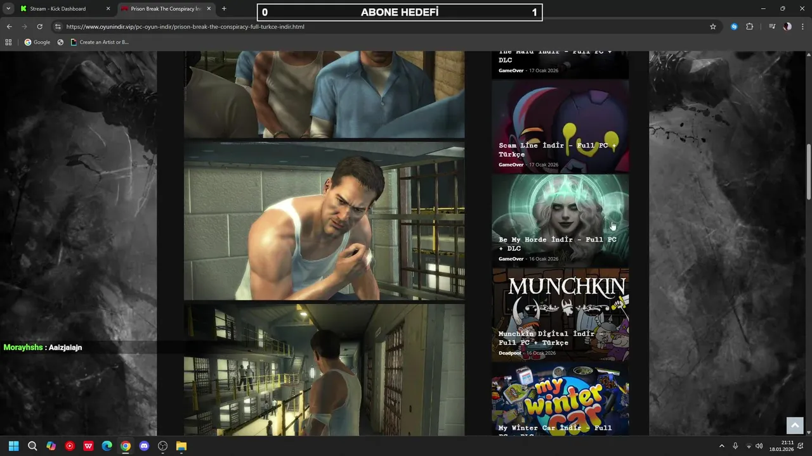Click GameOver author under Scam Line
The height and width of the screenshot is (456, 812).
[x=511, y=165]
